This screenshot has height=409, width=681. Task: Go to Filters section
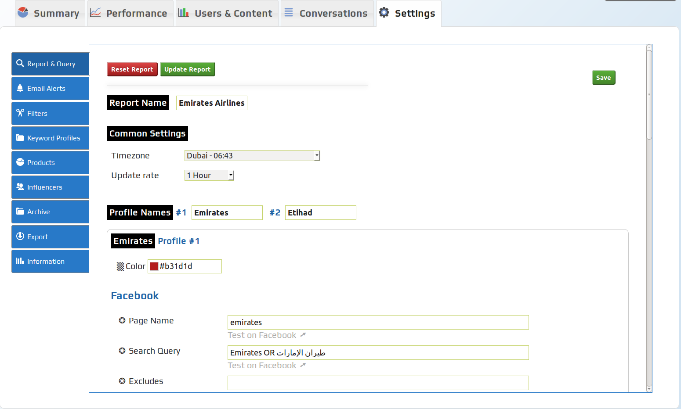(50, 113)
